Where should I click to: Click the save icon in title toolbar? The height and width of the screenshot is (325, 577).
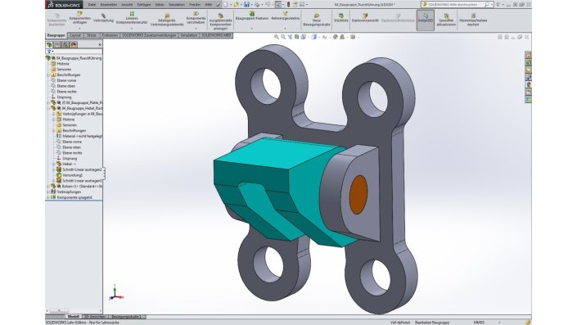click(x=246, y=5)
